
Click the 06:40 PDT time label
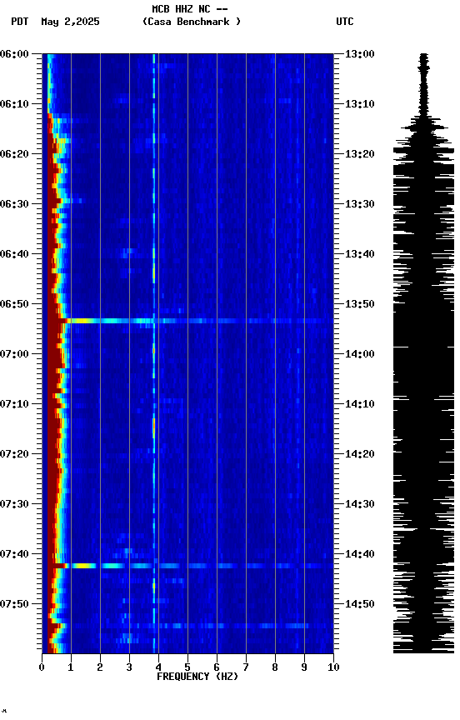point(14,254)
